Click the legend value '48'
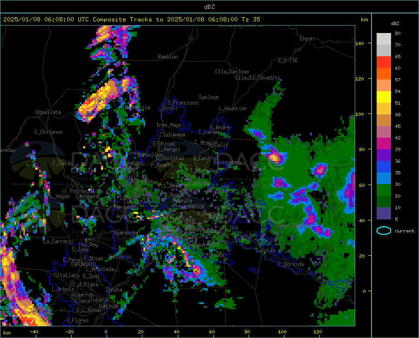The width and height of the screenshot is (419, 338). pyautogui.click(x=398, y=115)
